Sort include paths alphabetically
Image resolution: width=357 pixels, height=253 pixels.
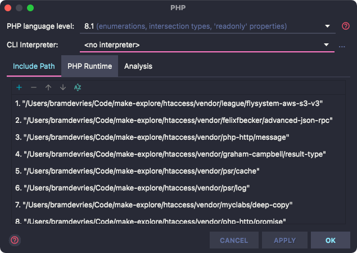coord(78,87)
